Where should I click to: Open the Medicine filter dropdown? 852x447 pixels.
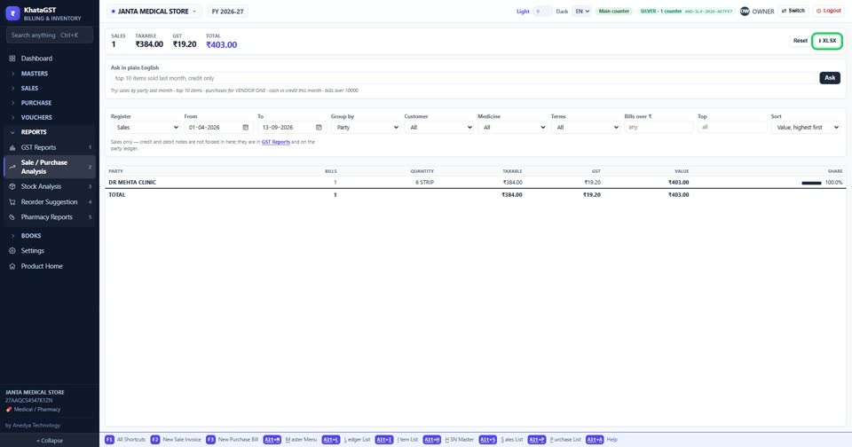[x=512, y=127]
